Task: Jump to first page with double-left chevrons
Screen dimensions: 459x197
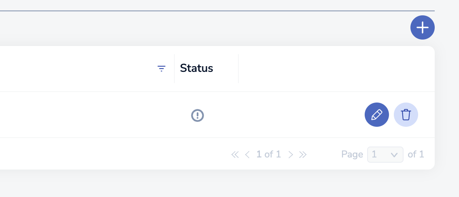Action: pyautogui.click(x=235, y=154)
